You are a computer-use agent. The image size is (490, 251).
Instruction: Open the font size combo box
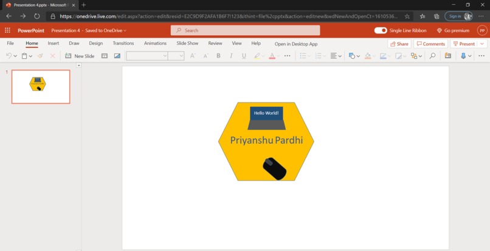tap(176, 56)
